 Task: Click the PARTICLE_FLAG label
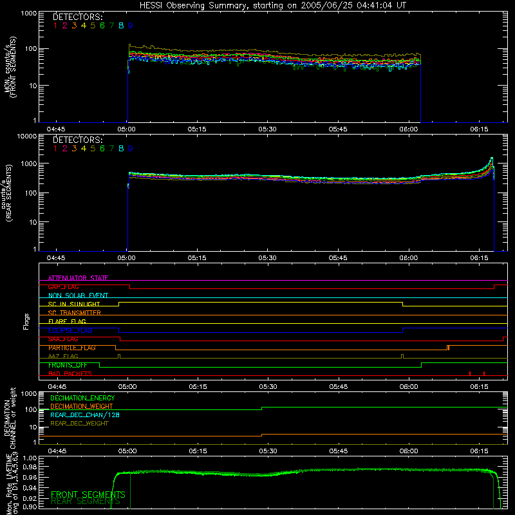coord(72,348)
